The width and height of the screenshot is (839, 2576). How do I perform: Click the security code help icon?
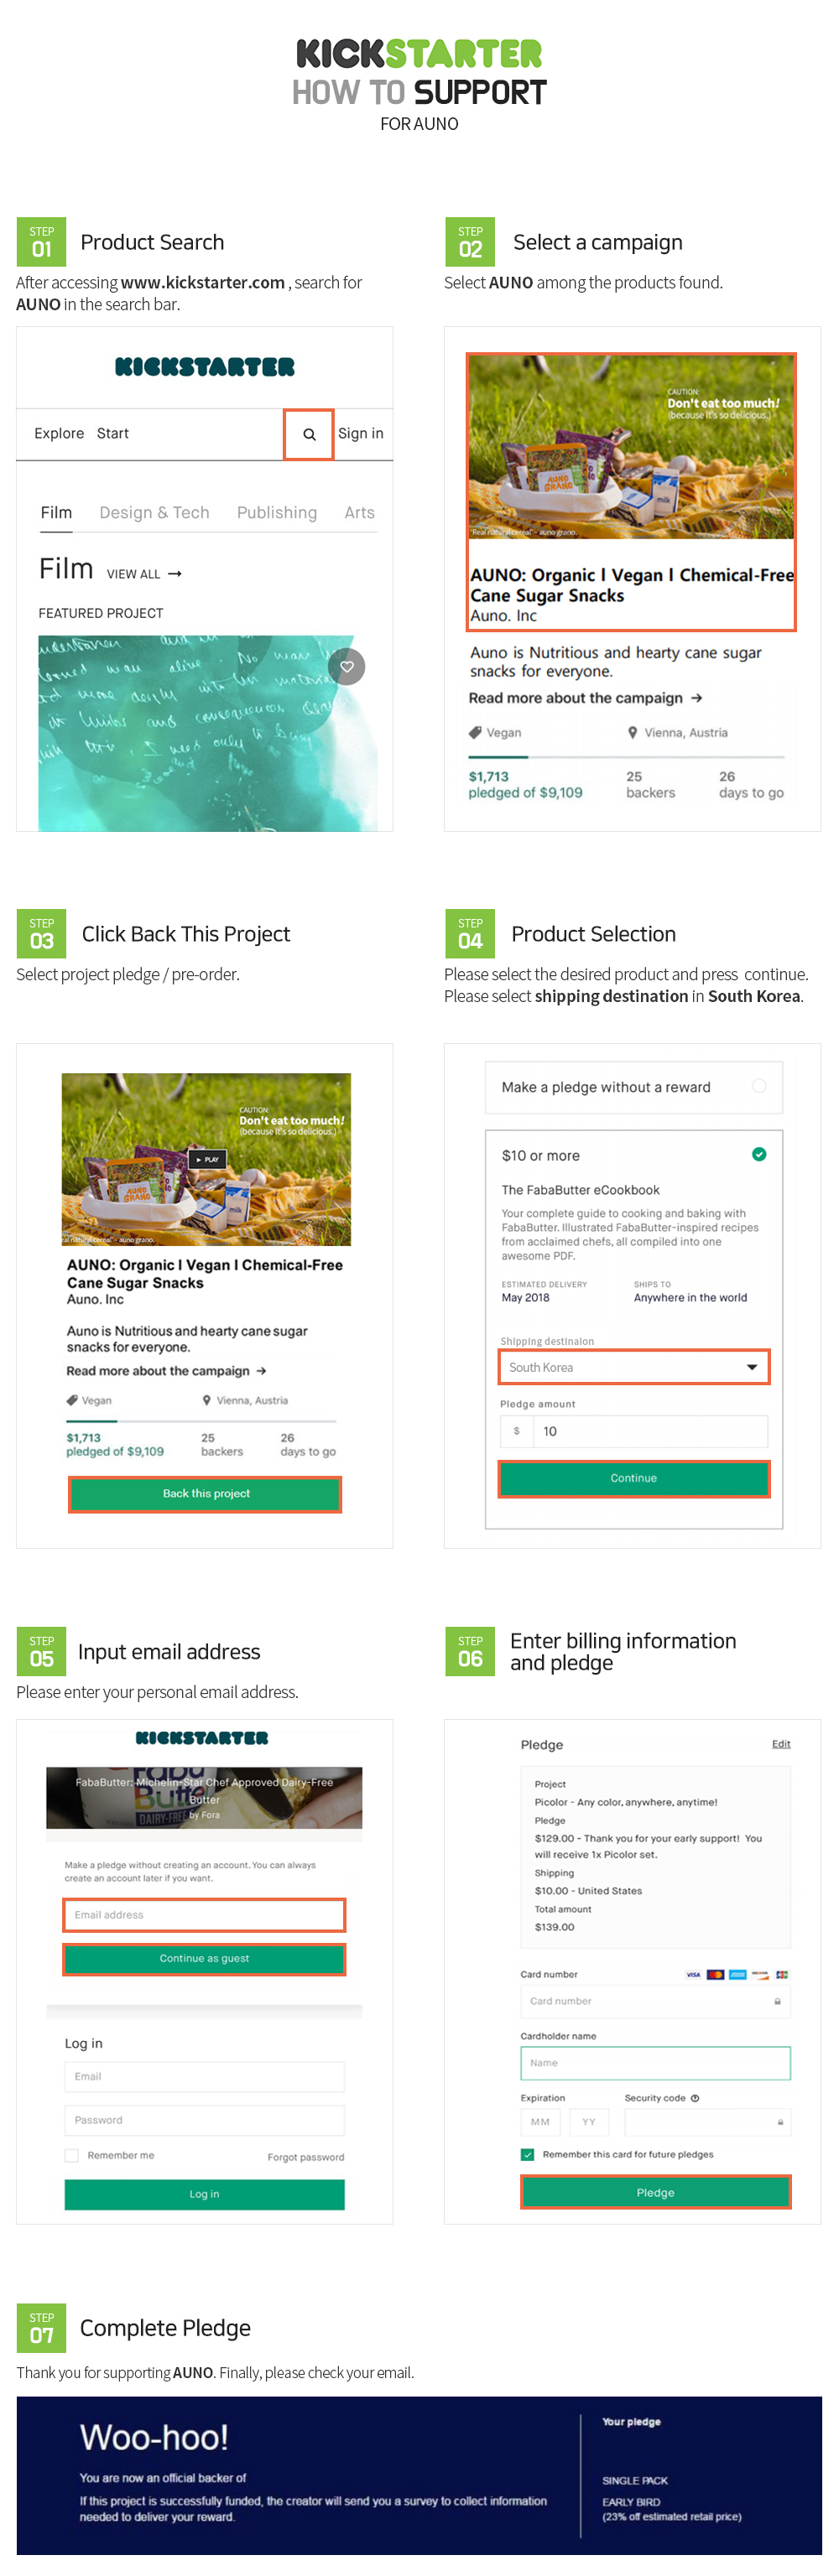point(695,2098)
